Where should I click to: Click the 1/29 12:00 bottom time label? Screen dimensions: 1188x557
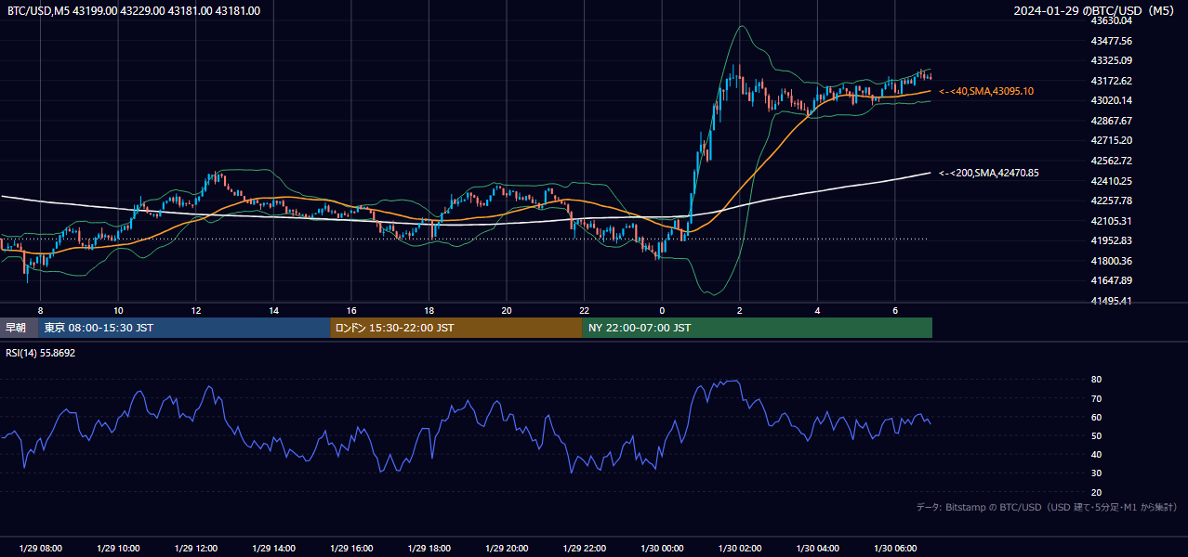coord(195,549)
